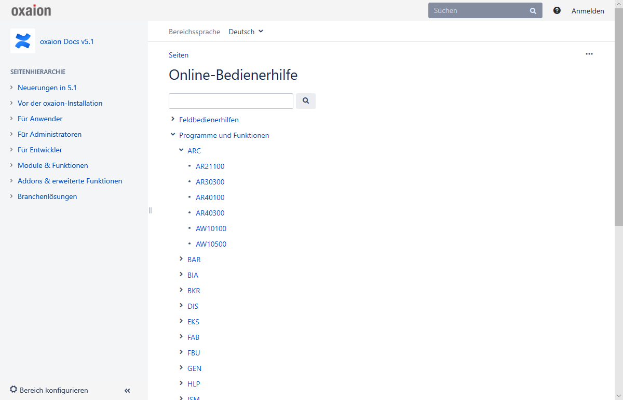The image size is (623, 400).
Task: Open the three-dot page actions menu
Action: pyautogui.click(x=589, y=54)
